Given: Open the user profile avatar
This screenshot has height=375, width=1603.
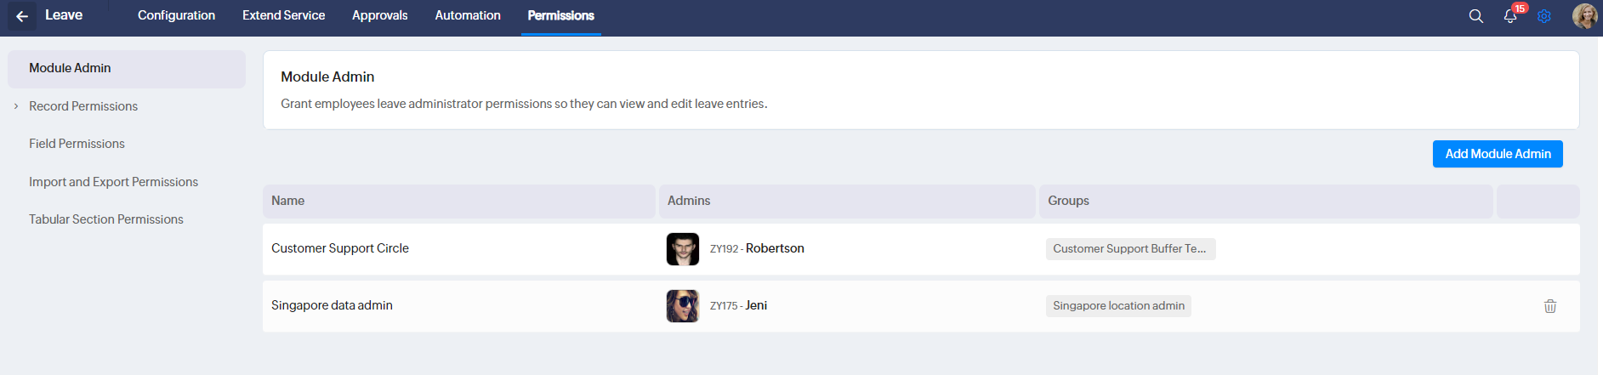Looking at the screenshot, I should click(x=1584, y=16).
